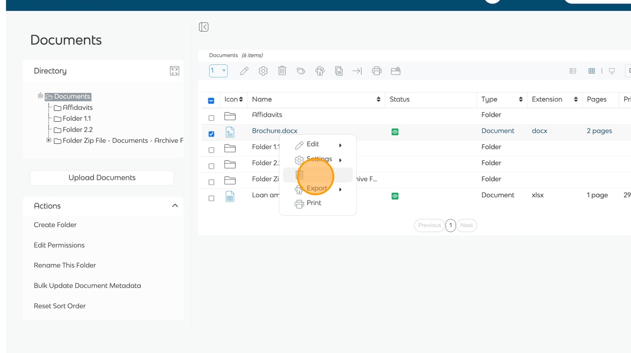The image size is (631, 353).
Task: Check the Affidavits row checkbox
Action: (211, 118)
